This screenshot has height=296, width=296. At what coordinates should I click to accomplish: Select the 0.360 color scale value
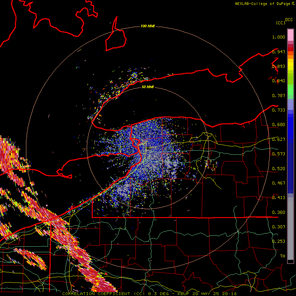[x=279, y=212]
